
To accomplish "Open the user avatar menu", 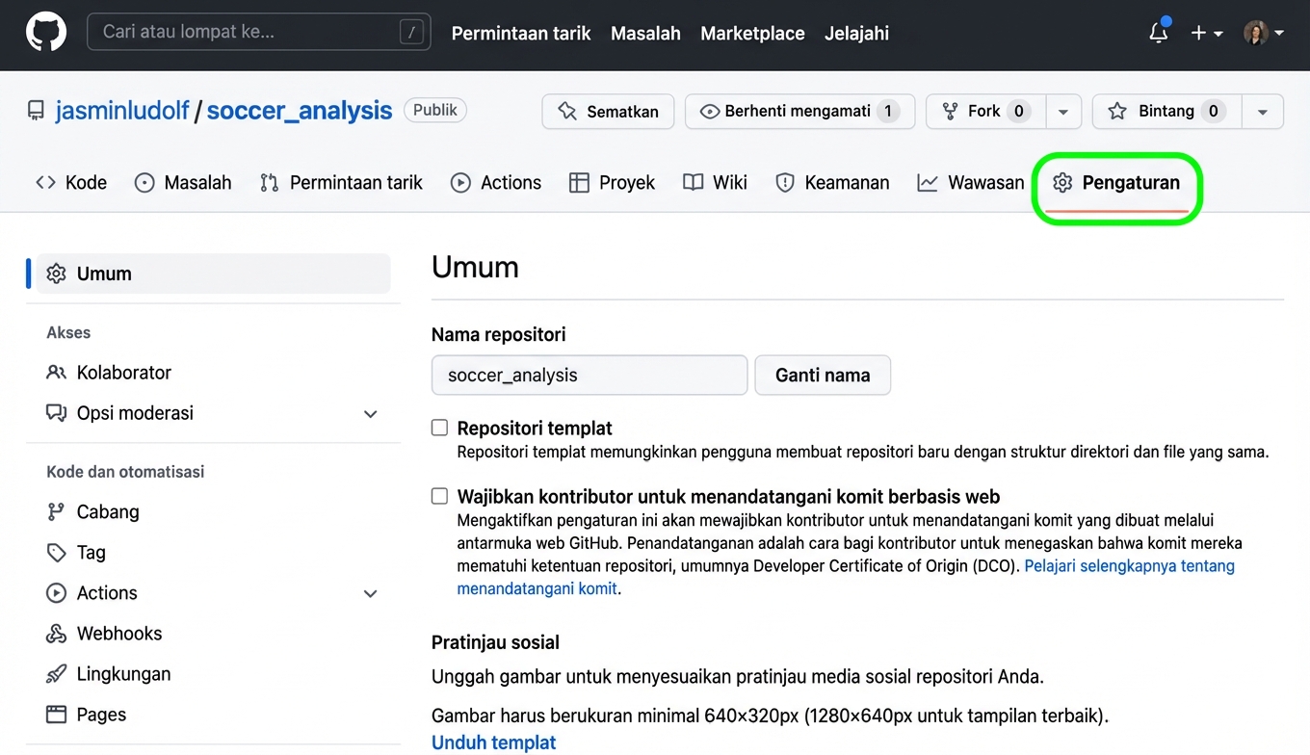I will (1264, 33).
